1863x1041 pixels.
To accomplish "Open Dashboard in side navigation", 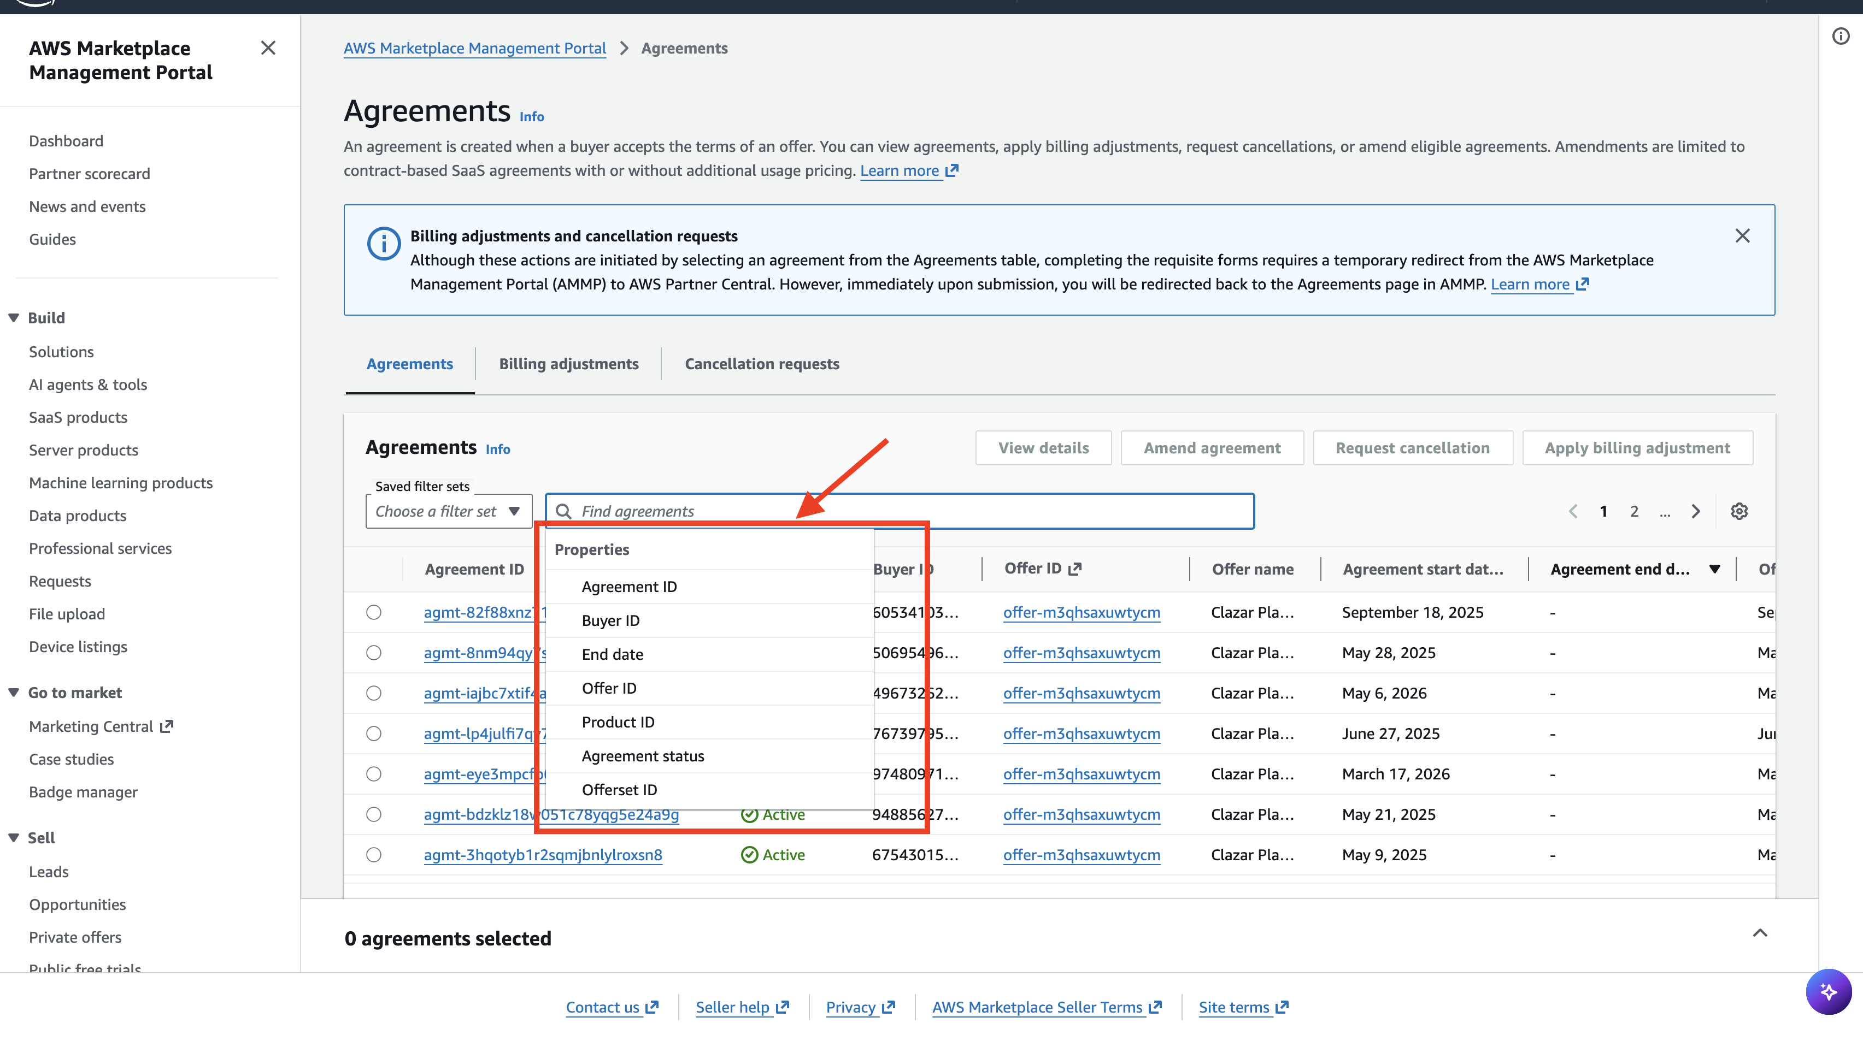I will 66,141.
